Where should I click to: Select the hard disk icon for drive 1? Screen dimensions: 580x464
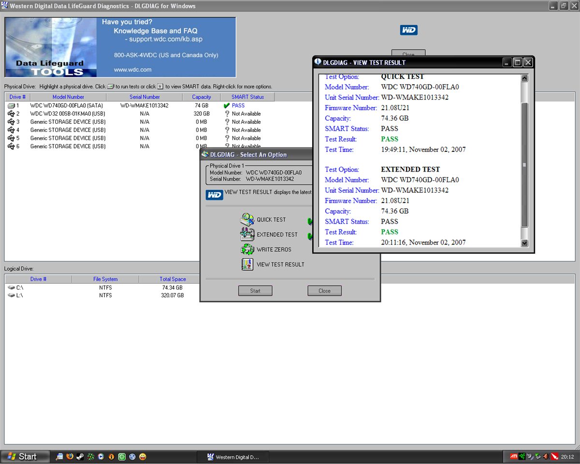coord(11,105)
